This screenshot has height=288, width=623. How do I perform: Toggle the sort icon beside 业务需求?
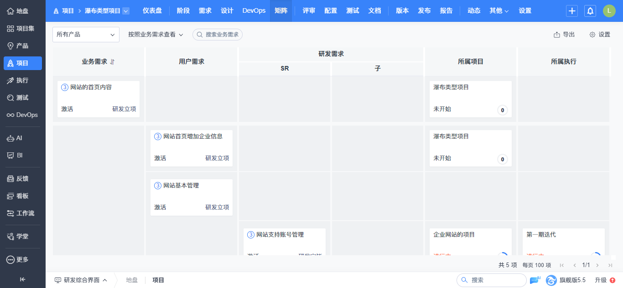pos(112,62)
